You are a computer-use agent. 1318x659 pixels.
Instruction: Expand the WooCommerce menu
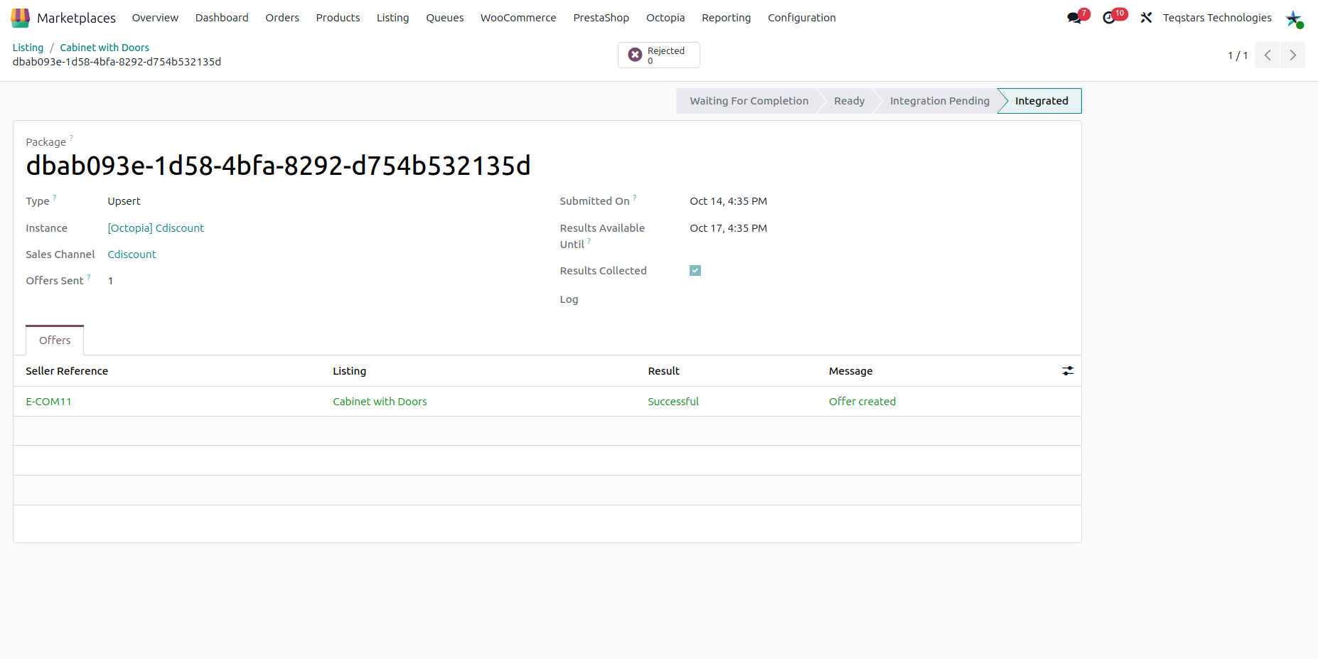(x=518, y=18)
